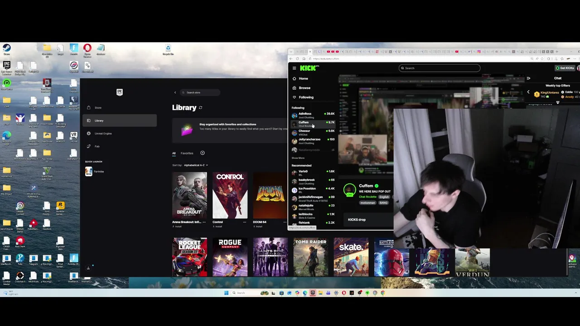Open Unreal Engine section in Epic launcher
Image resolution: width=580 pixels, height=326 pixels.
click(x=119, y=134)
